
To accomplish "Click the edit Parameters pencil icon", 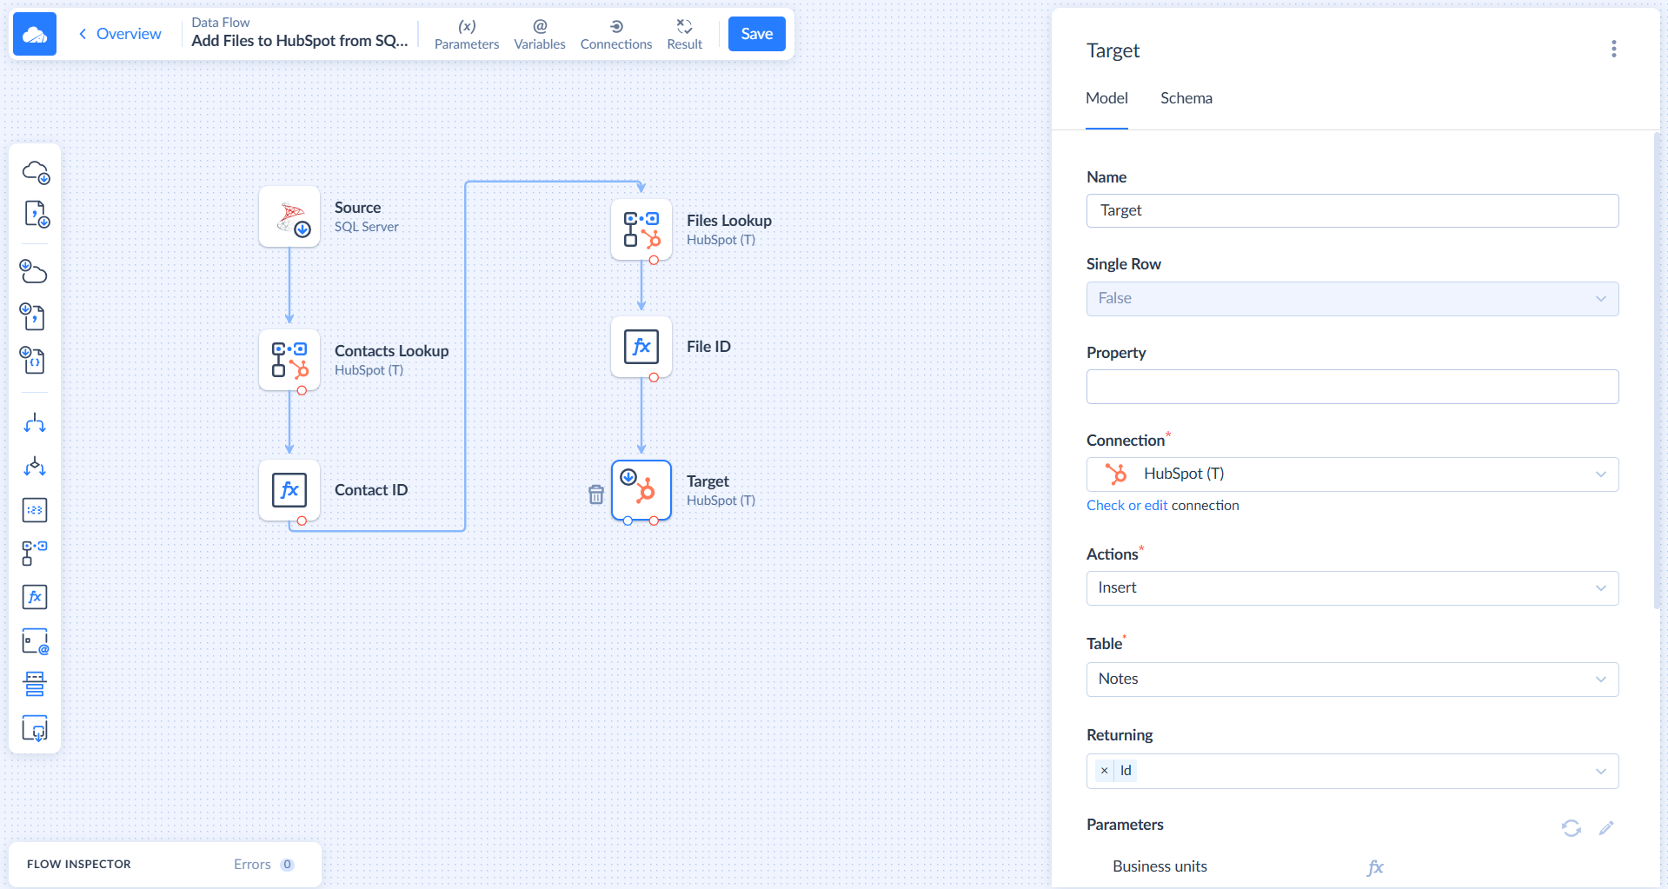I will pos(1606,828).
